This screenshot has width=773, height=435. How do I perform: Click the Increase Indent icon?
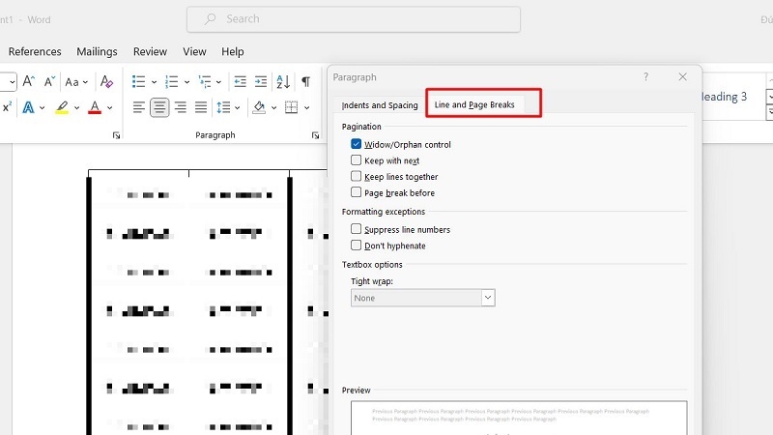point(259,82)
